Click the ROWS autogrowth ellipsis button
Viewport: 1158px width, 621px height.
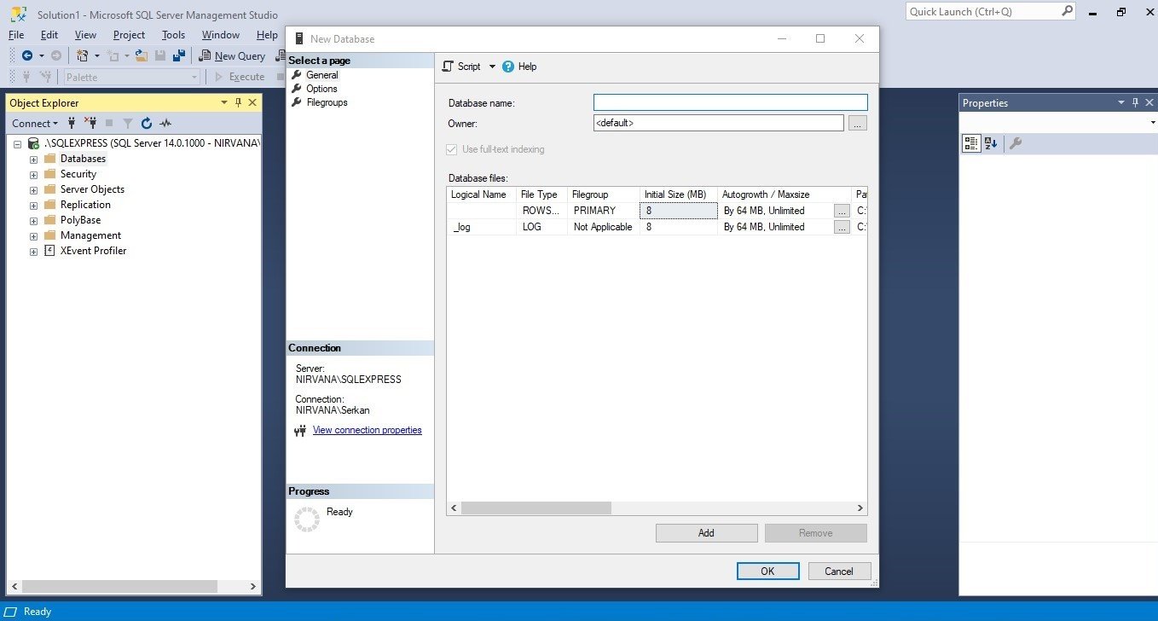(842, 211)
